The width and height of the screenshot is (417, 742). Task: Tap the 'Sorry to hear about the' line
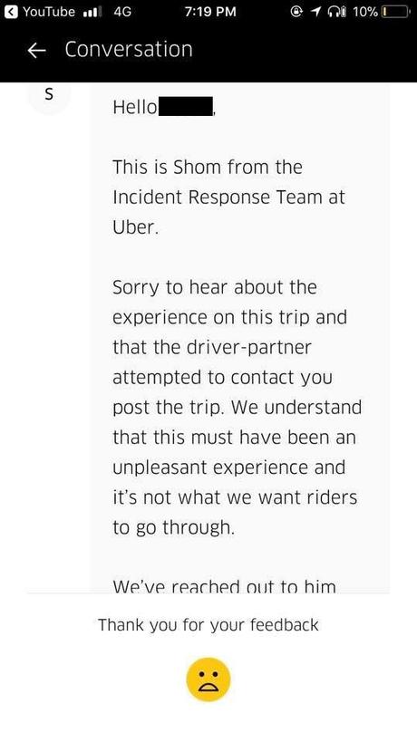pos(215,288)
